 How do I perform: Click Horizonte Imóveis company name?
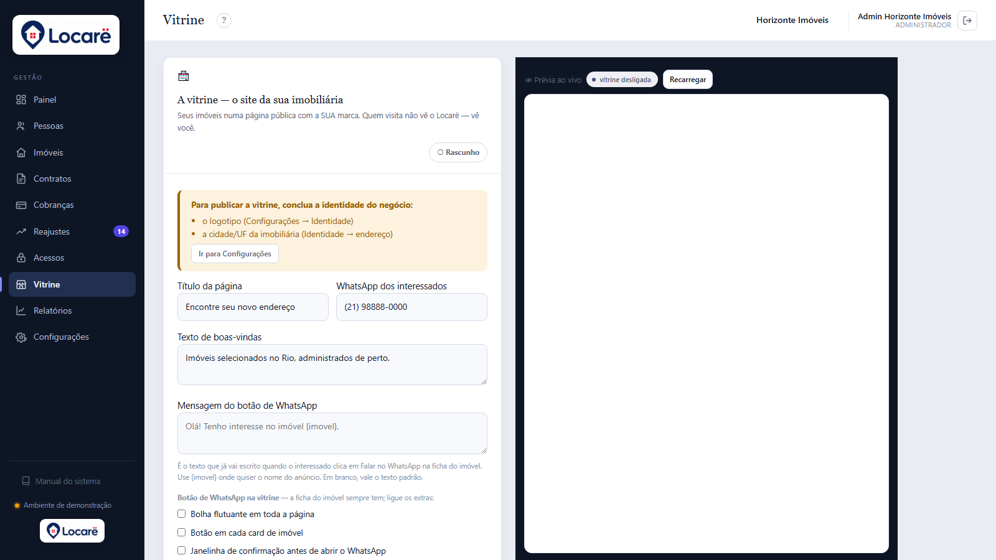click(x=792, y=21)
